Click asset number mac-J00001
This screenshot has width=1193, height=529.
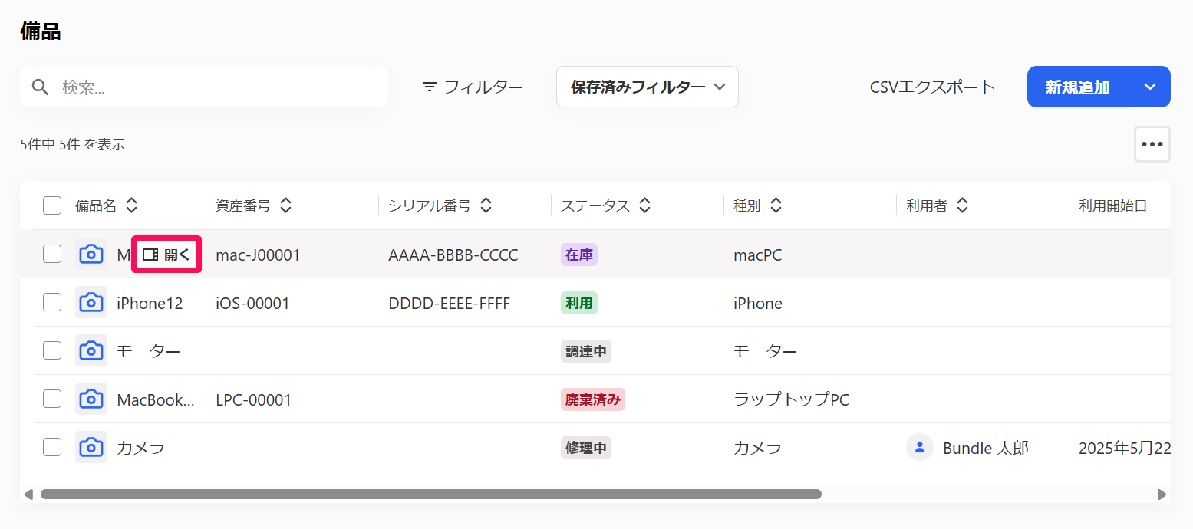point(258,255)
